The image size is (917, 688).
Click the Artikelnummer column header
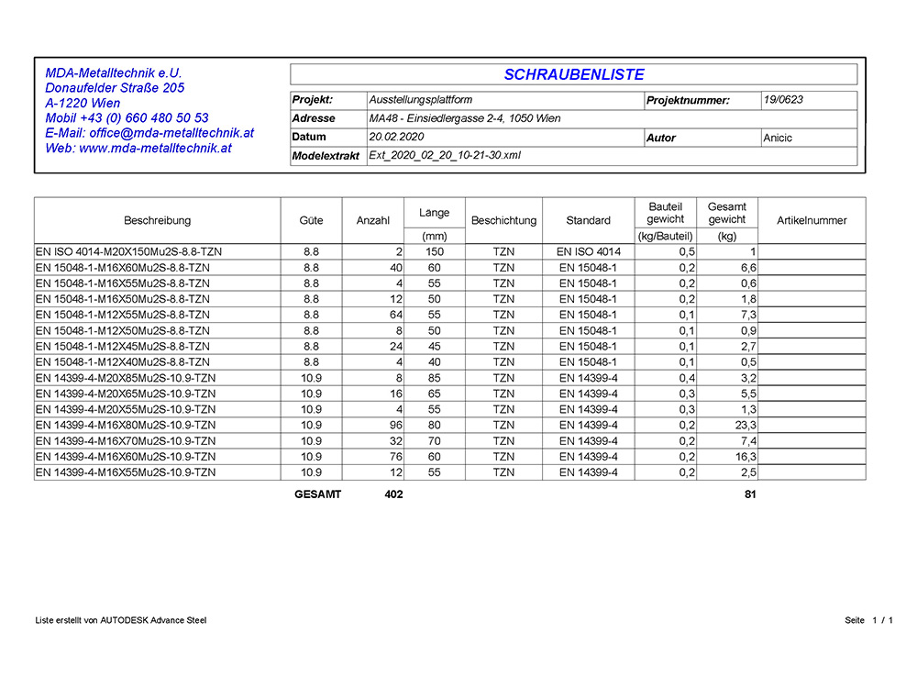[x=812, y=220]
